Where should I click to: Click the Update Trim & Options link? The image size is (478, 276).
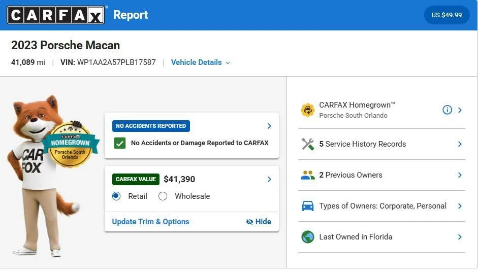[x=150, y=222]
